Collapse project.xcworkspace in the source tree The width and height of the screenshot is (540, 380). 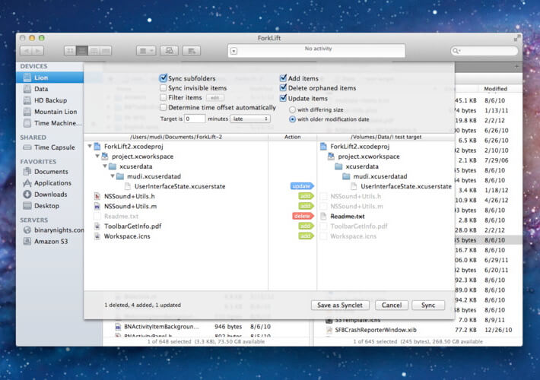tap(97, 157)
